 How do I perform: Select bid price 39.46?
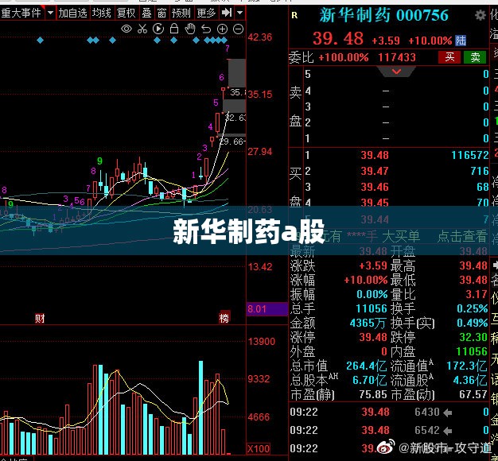click(x=375, y=187)
